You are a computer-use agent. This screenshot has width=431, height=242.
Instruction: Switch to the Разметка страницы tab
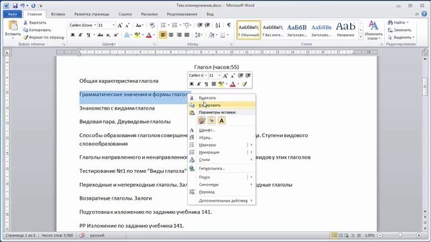tap(92, 14)
